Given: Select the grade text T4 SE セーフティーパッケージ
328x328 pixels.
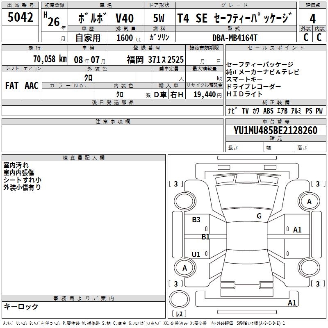Looking at the screenshot, I should click(x=235, y=18).
